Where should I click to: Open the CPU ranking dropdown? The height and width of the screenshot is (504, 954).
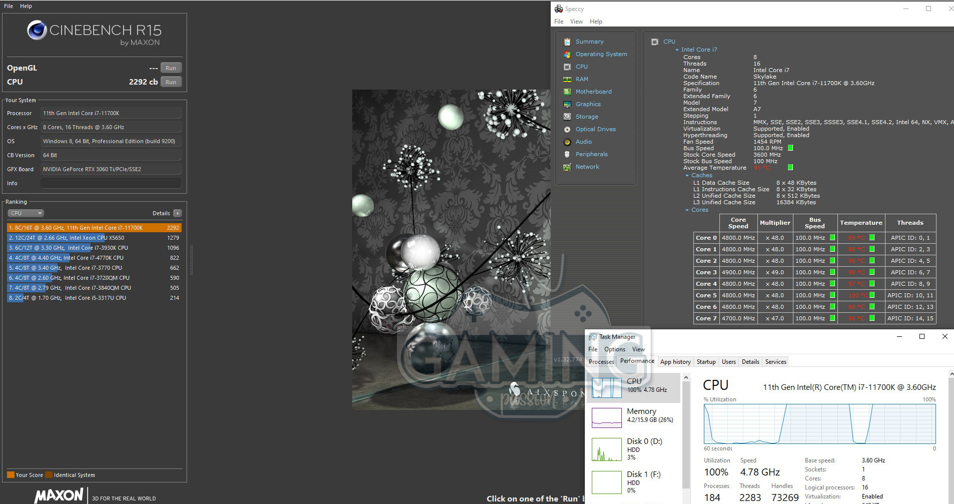point(26,213)
